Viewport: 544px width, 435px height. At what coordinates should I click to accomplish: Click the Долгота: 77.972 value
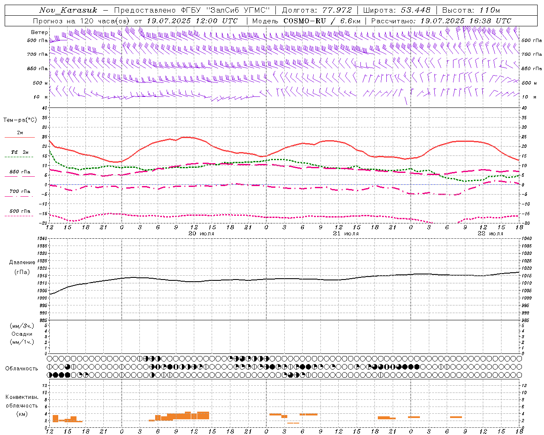tap(317, 10)
